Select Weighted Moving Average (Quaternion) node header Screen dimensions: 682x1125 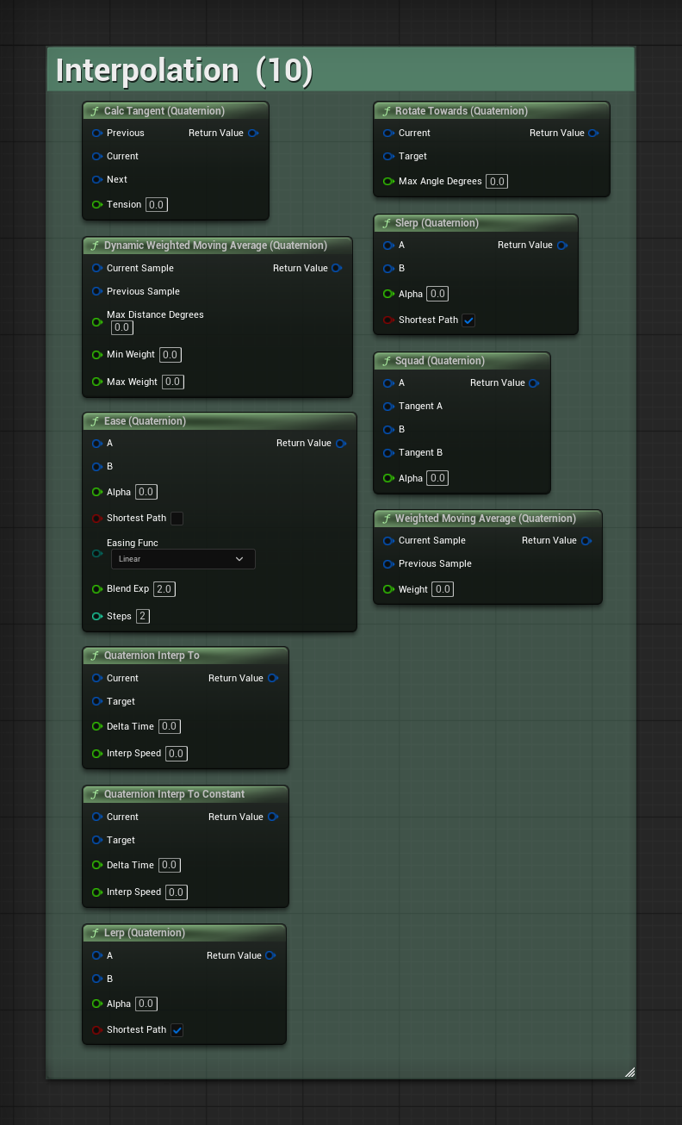click(488, 519)
